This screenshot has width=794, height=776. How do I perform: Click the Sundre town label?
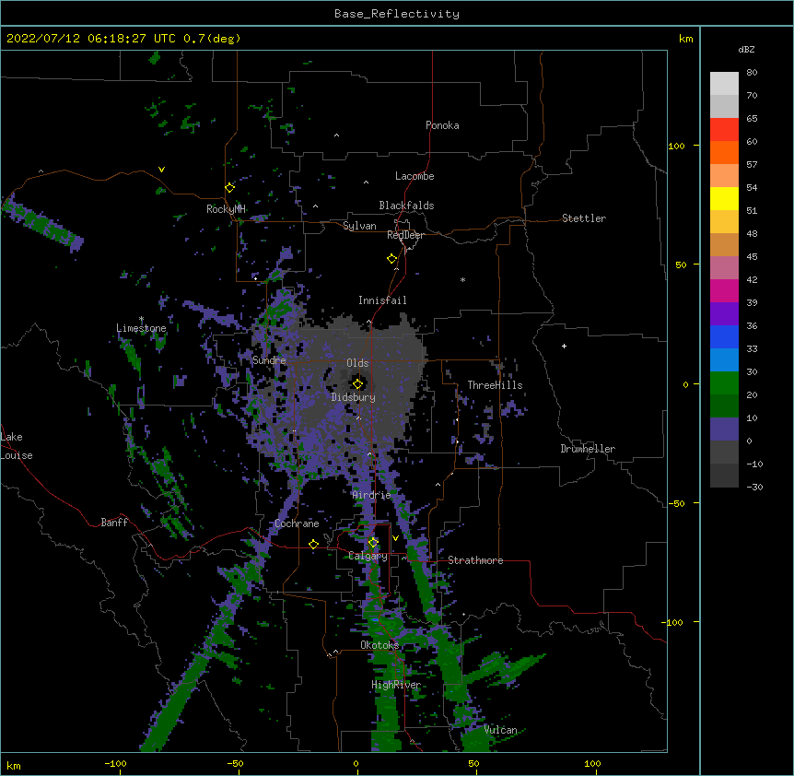click(x=269, y=360)
